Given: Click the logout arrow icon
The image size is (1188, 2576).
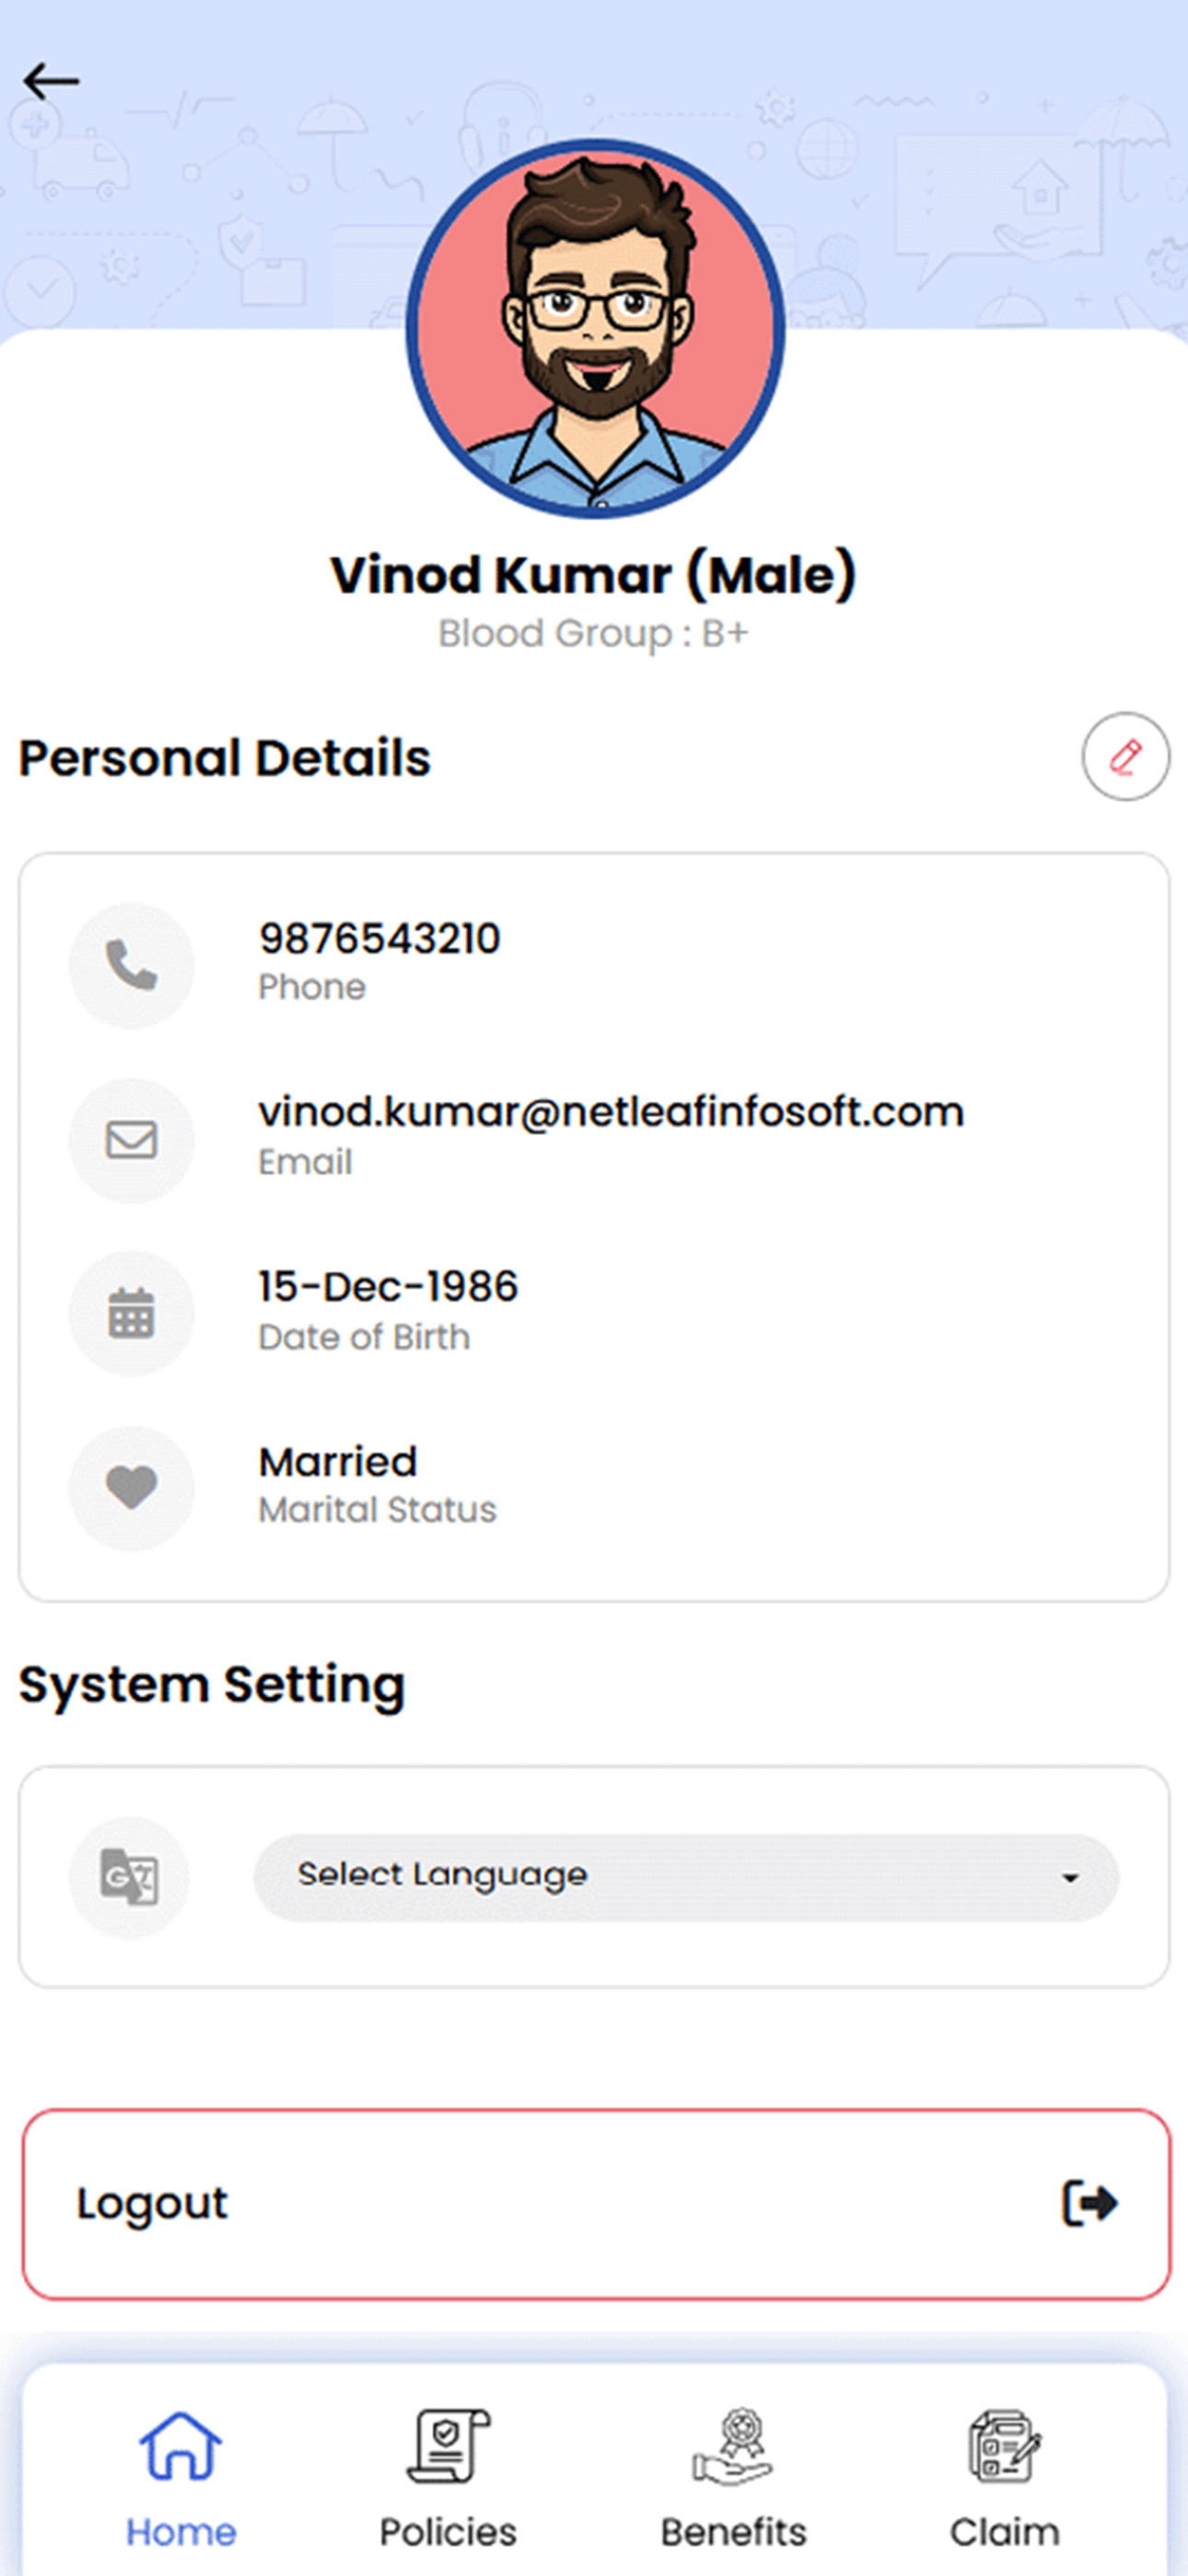Looking at the screenshot, I should (x=1089, y=2203).
